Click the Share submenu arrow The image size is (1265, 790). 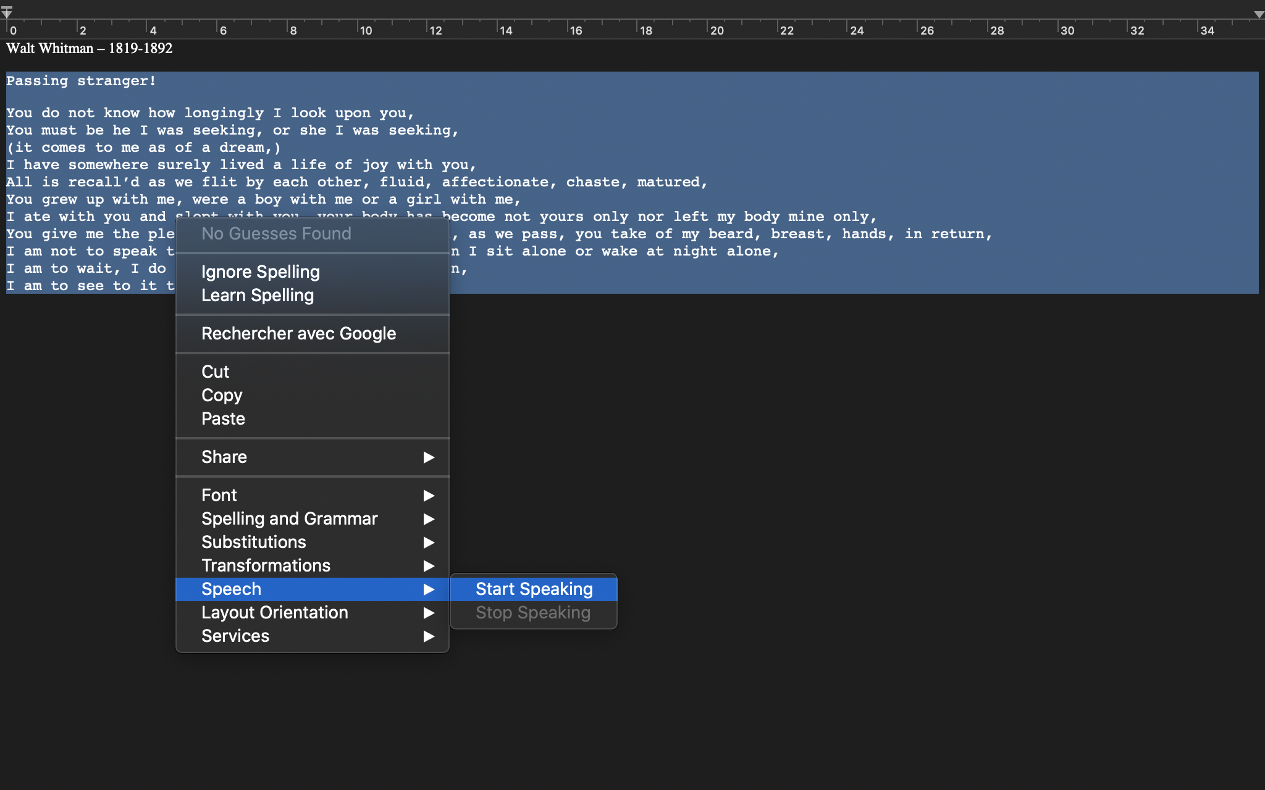[429, 457]
